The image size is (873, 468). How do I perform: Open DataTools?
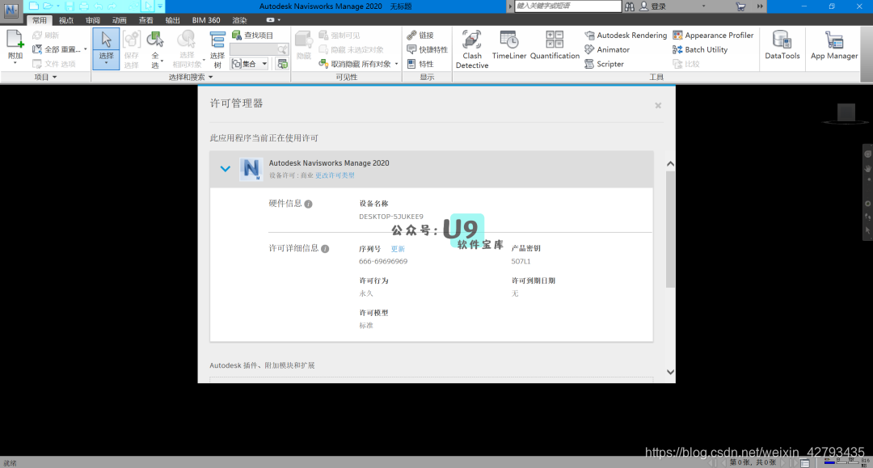point(782,45)
